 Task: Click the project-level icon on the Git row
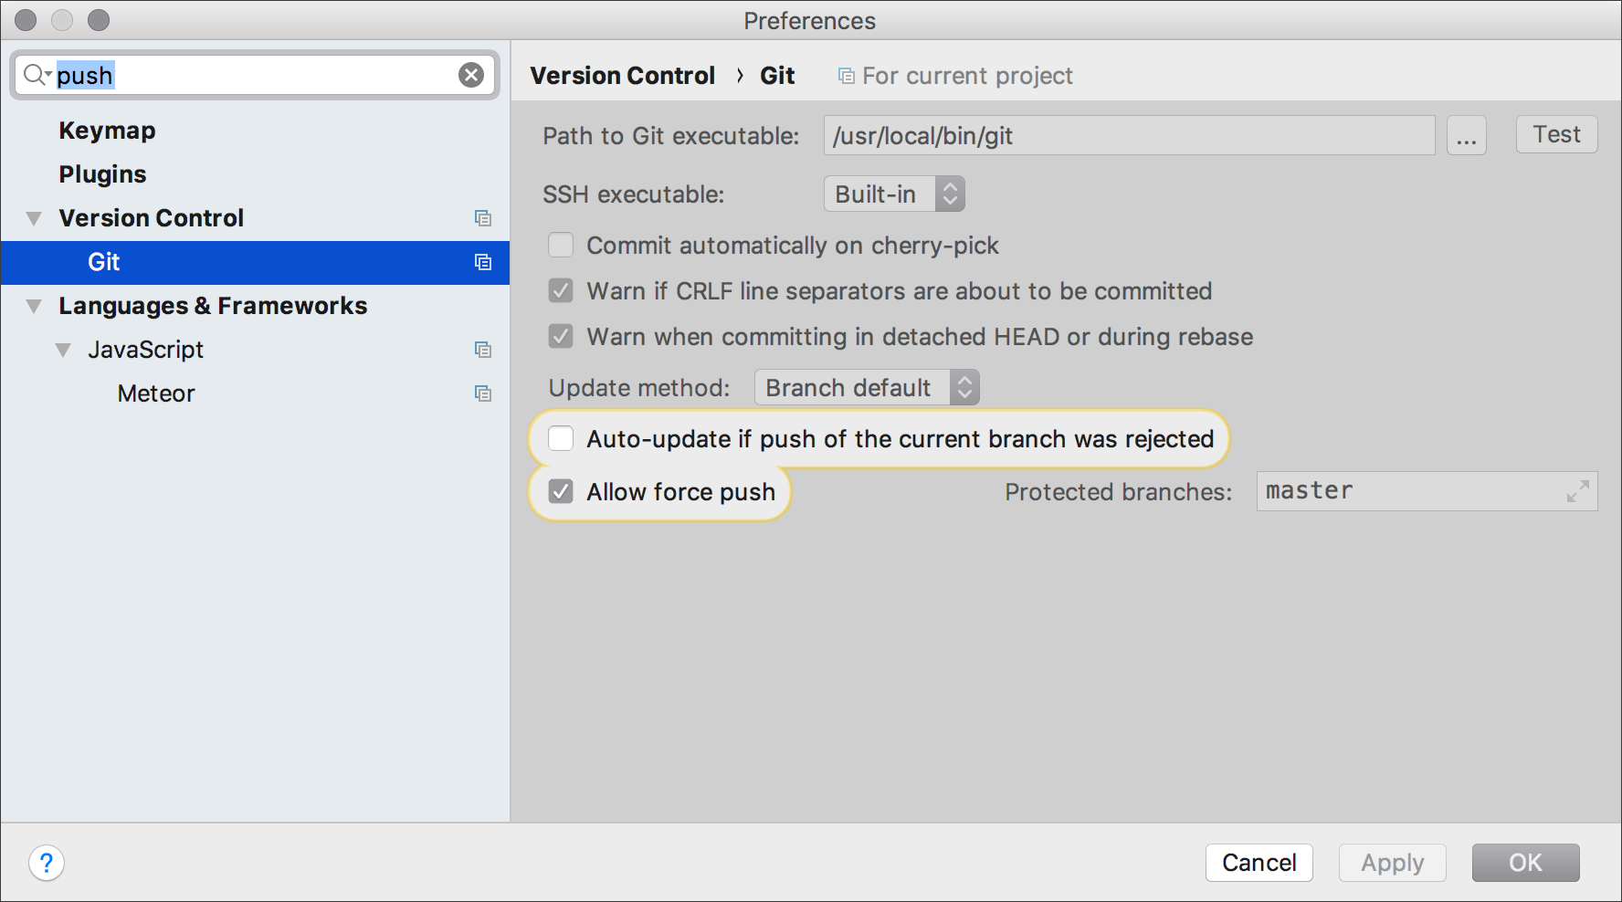pyautogui.click(x=483, y=262)
